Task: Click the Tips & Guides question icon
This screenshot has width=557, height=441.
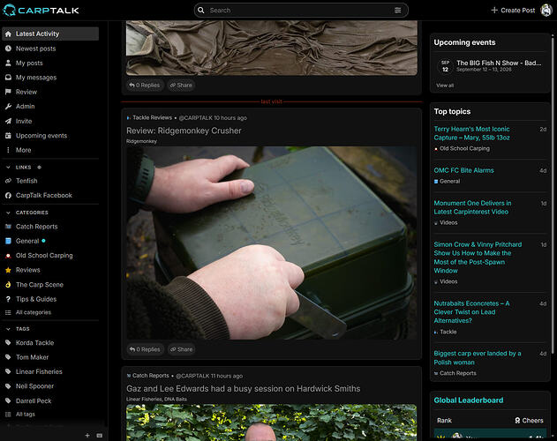Action: (8, 299)
